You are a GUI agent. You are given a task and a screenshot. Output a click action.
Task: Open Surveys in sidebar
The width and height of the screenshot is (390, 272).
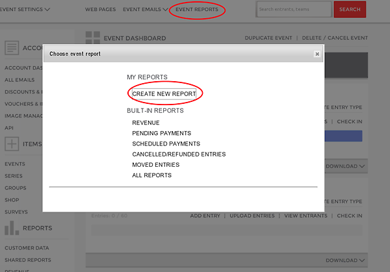tap(16, 212)
